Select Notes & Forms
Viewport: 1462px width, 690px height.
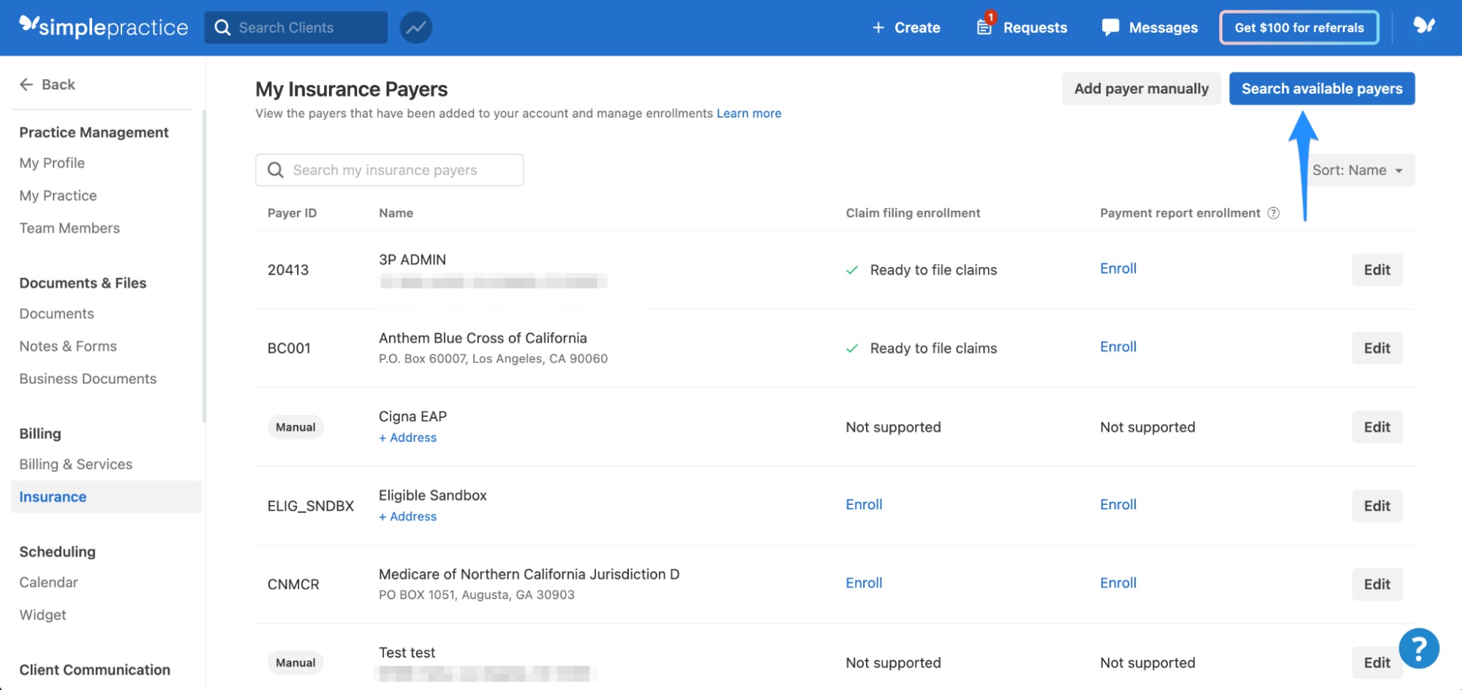pyautogui.click(x=68, y=346)
